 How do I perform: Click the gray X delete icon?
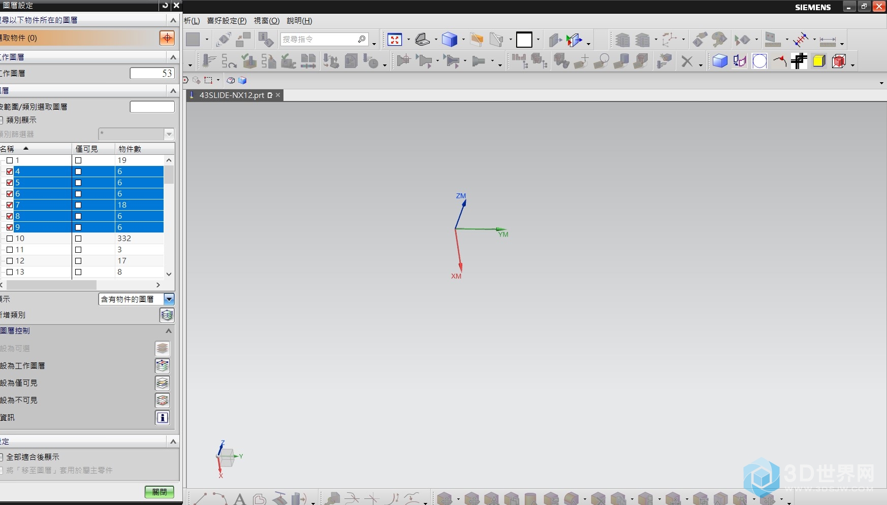(687, 61)
